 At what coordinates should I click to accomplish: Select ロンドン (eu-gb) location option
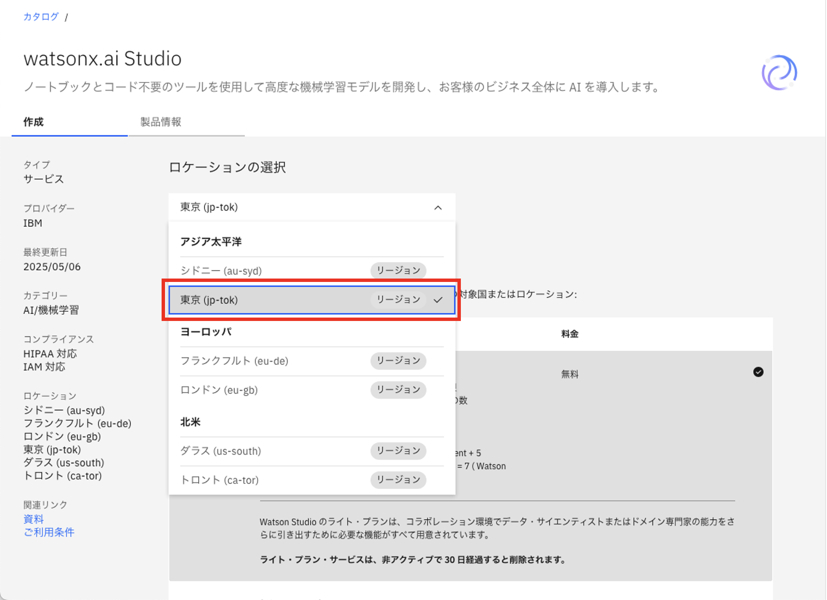point(219,390)
